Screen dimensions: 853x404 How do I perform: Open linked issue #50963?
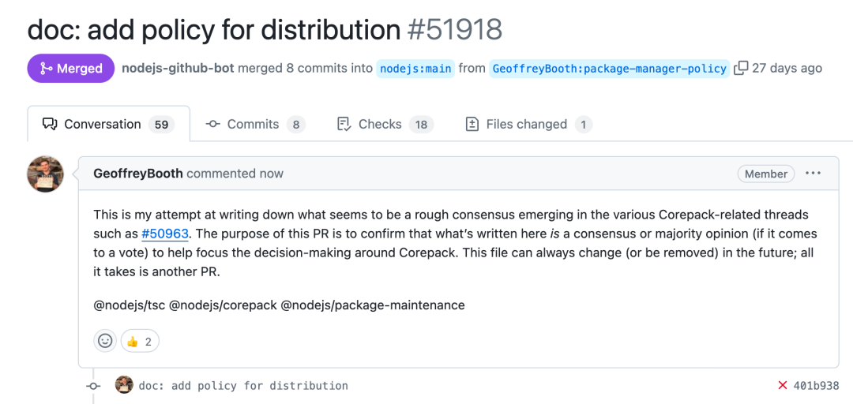(x=165, y=234)
